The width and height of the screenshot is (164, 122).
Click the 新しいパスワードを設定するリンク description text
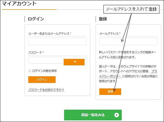coord(128,55)
